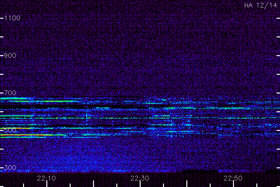Click the 900 frequency axis label
This screenshot has width=280, height=187.
pyautogui.click(x=10, y=55)
